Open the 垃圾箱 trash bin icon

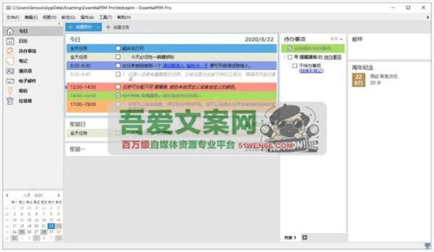pyautogui.click(x=10, y=101)
